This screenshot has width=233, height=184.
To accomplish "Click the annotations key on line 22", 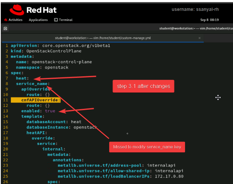I will [x=67, y=160].
